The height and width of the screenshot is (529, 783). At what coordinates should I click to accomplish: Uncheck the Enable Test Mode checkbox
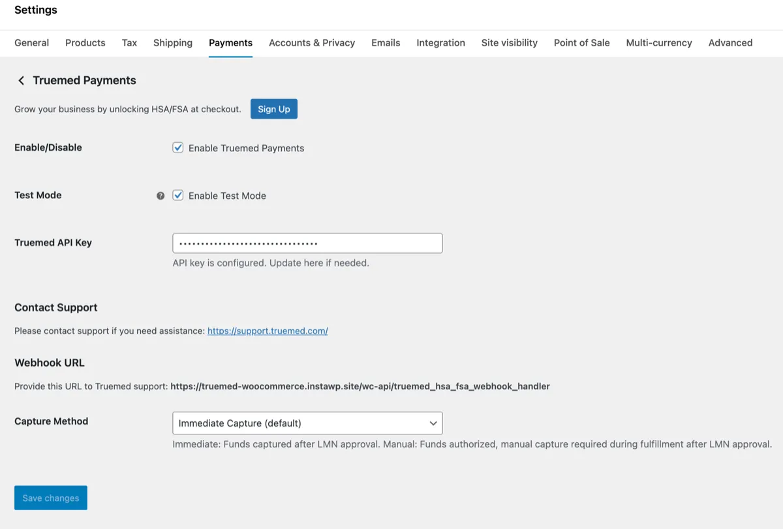pos(177,195)
